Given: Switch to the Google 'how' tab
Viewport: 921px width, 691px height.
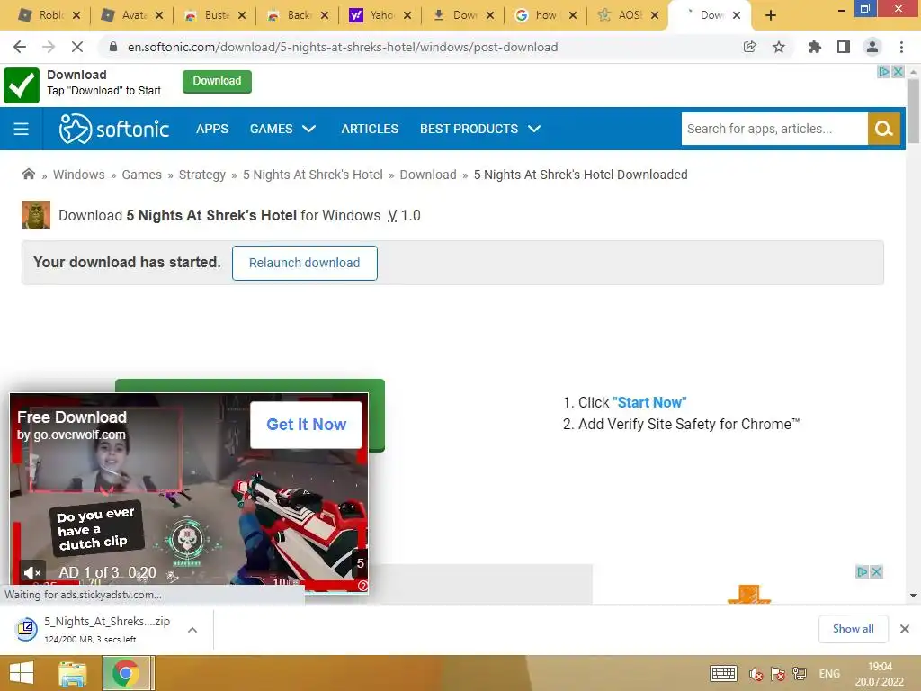Looking at the screenshot, I should pos(546,15).
